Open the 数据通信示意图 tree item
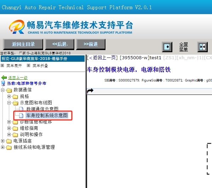The image size is (212, 188). point(42,109)
